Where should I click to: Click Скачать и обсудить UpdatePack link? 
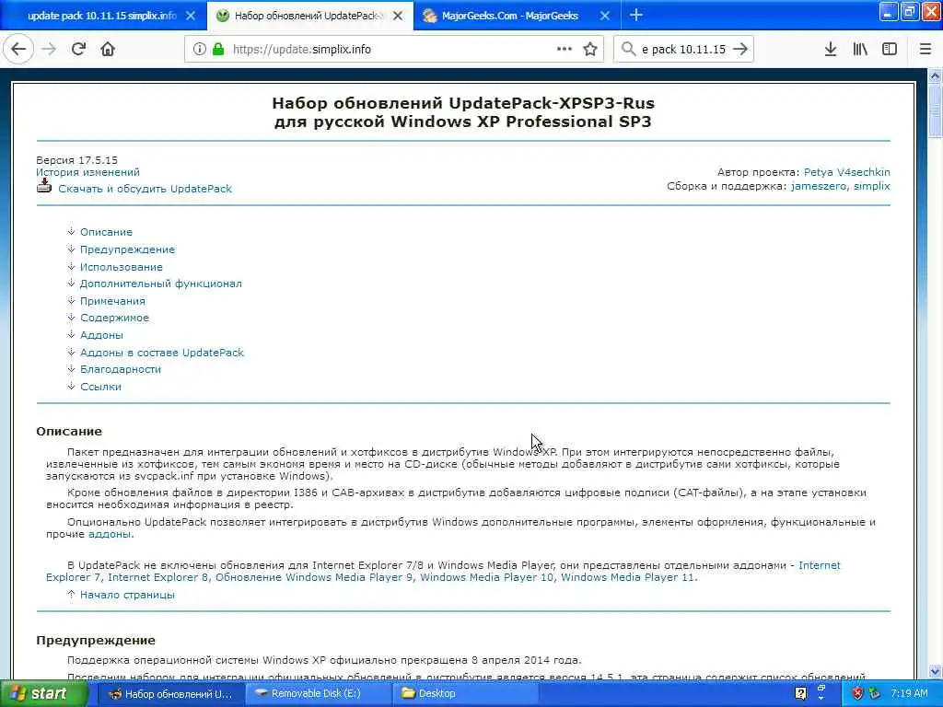pos(145,189)
